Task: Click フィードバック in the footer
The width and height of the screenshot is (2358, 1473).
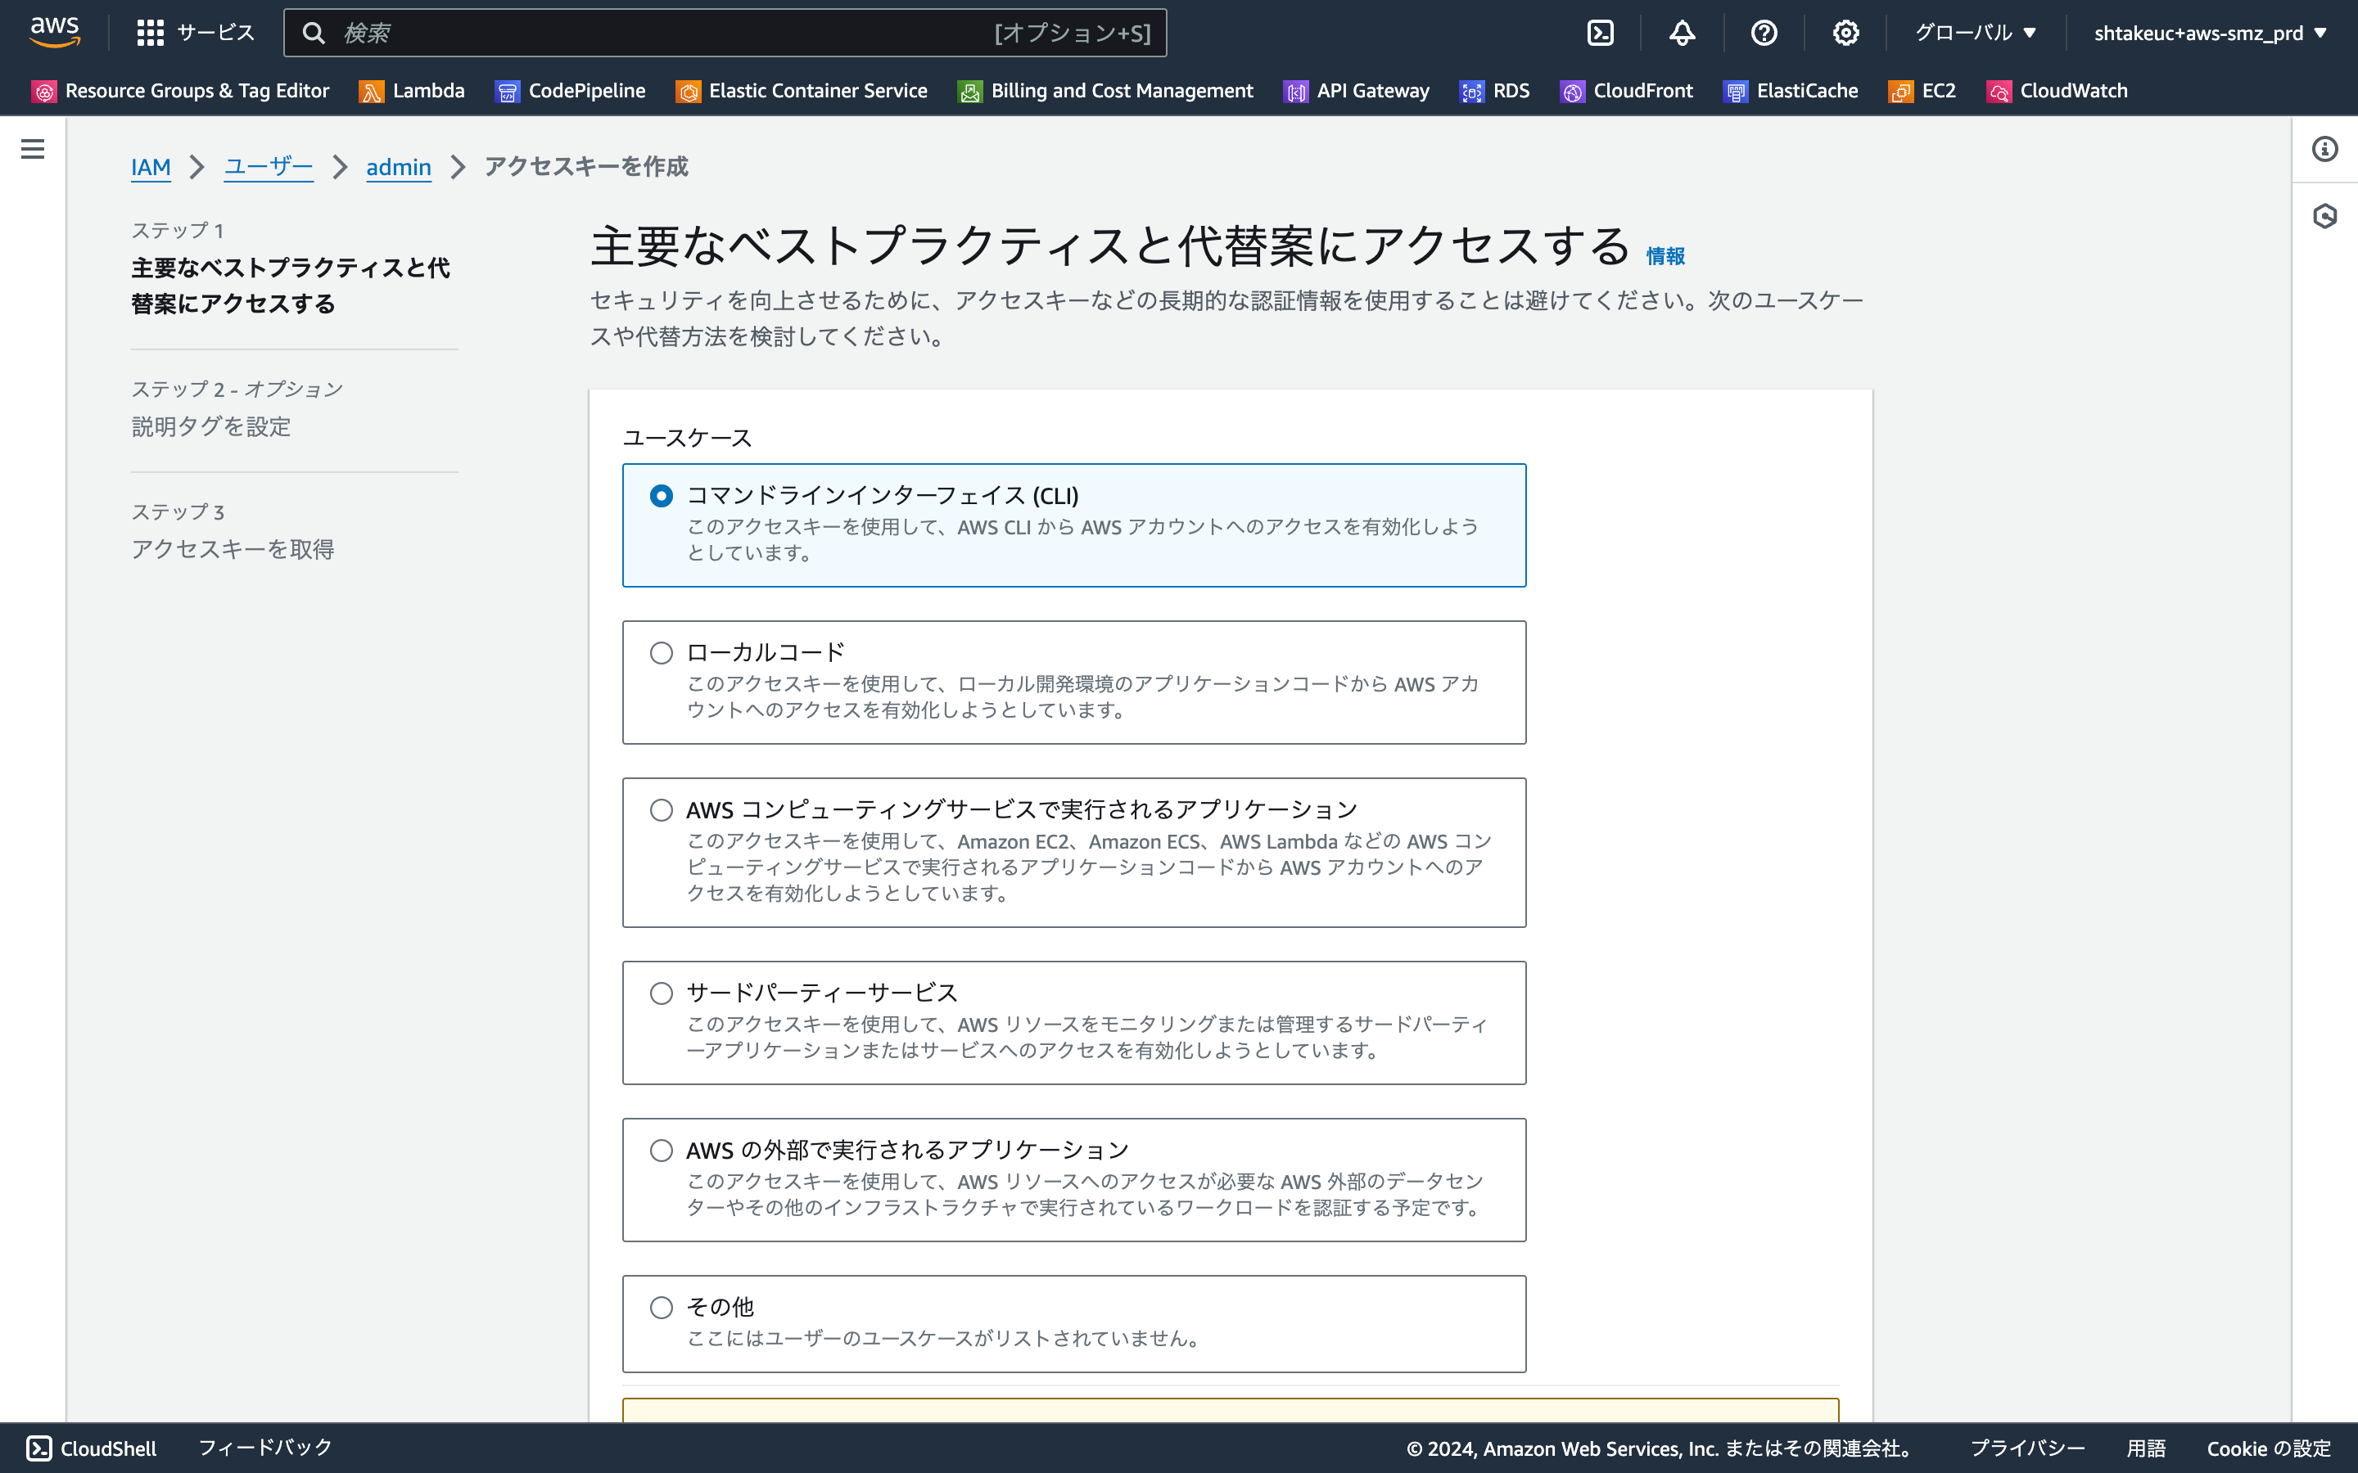Action: click(x=265, y=1448)
